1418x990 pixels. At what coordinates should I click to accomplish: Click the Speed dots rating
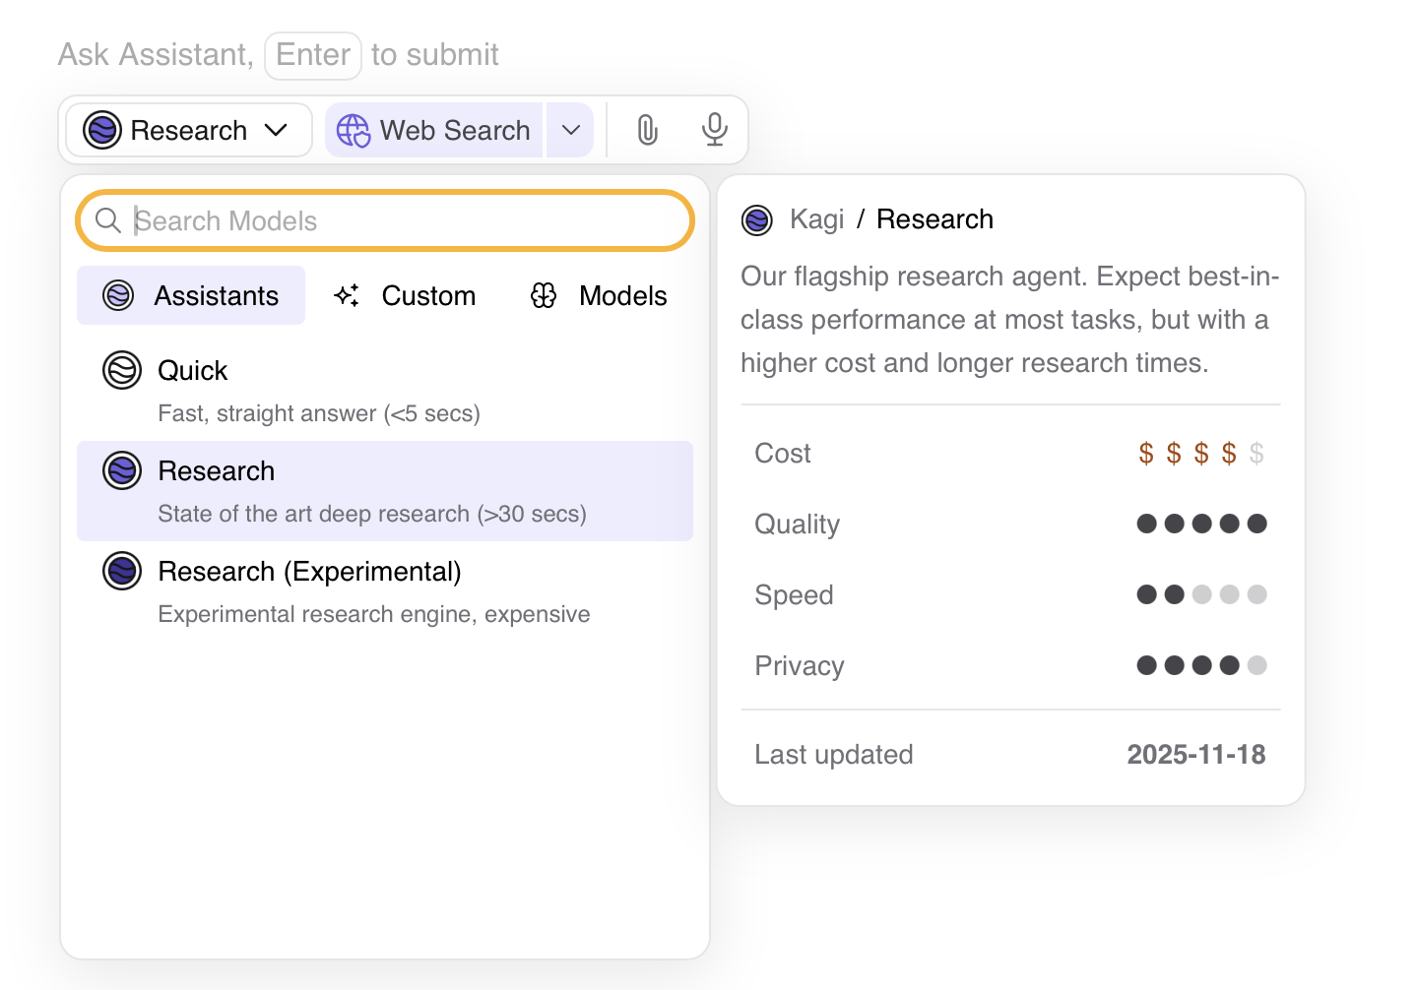point(1201,594)
